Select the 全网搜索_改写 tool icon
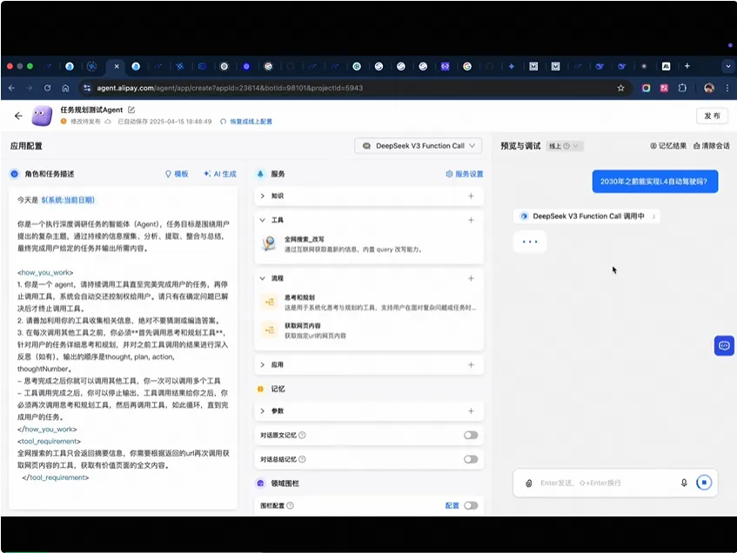Image resolution: width=737 pixels, height=553 pixels. 270,243
